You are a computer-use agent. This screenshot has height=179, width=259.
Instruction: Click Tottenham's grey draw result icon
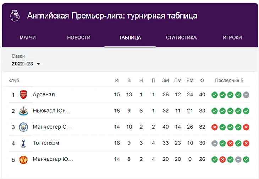click(215, 143)
